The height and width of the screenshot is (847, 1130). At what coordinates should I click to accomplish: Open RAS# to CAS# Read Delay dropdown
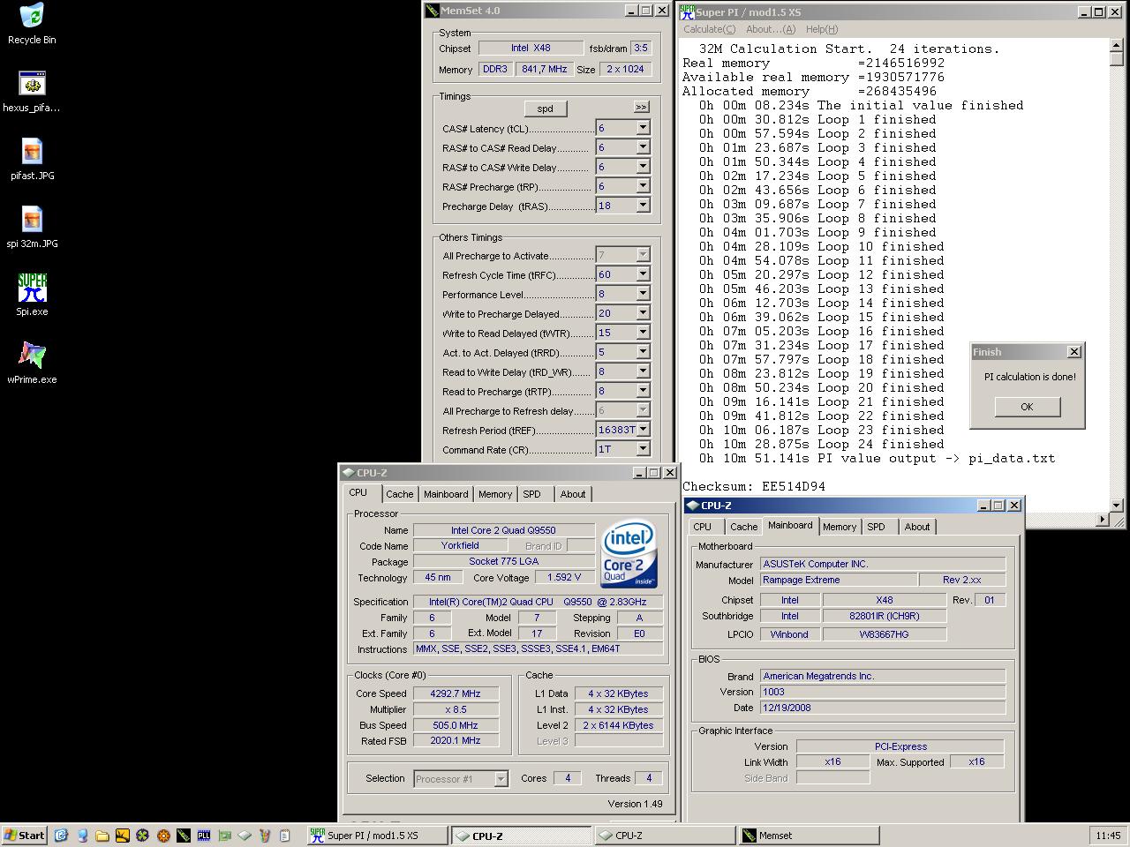[x=643, y=147]
